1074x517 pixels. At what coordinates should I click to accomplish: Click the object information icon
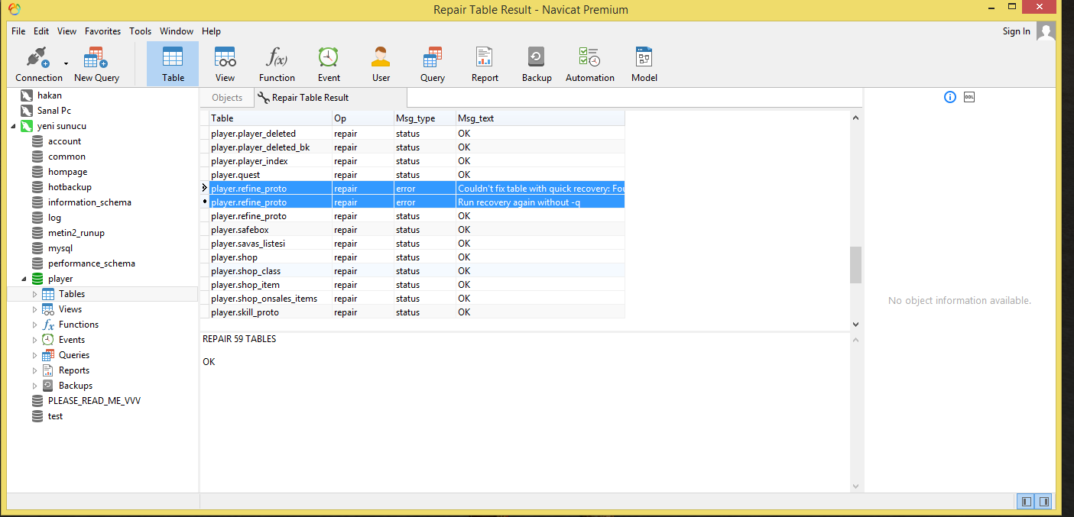tap(950, 97)
